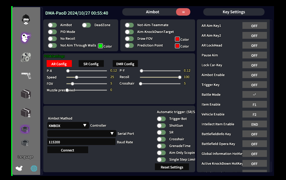Turn on the Trigger Bot toggle
286x180 pixels.
[161, 119]
